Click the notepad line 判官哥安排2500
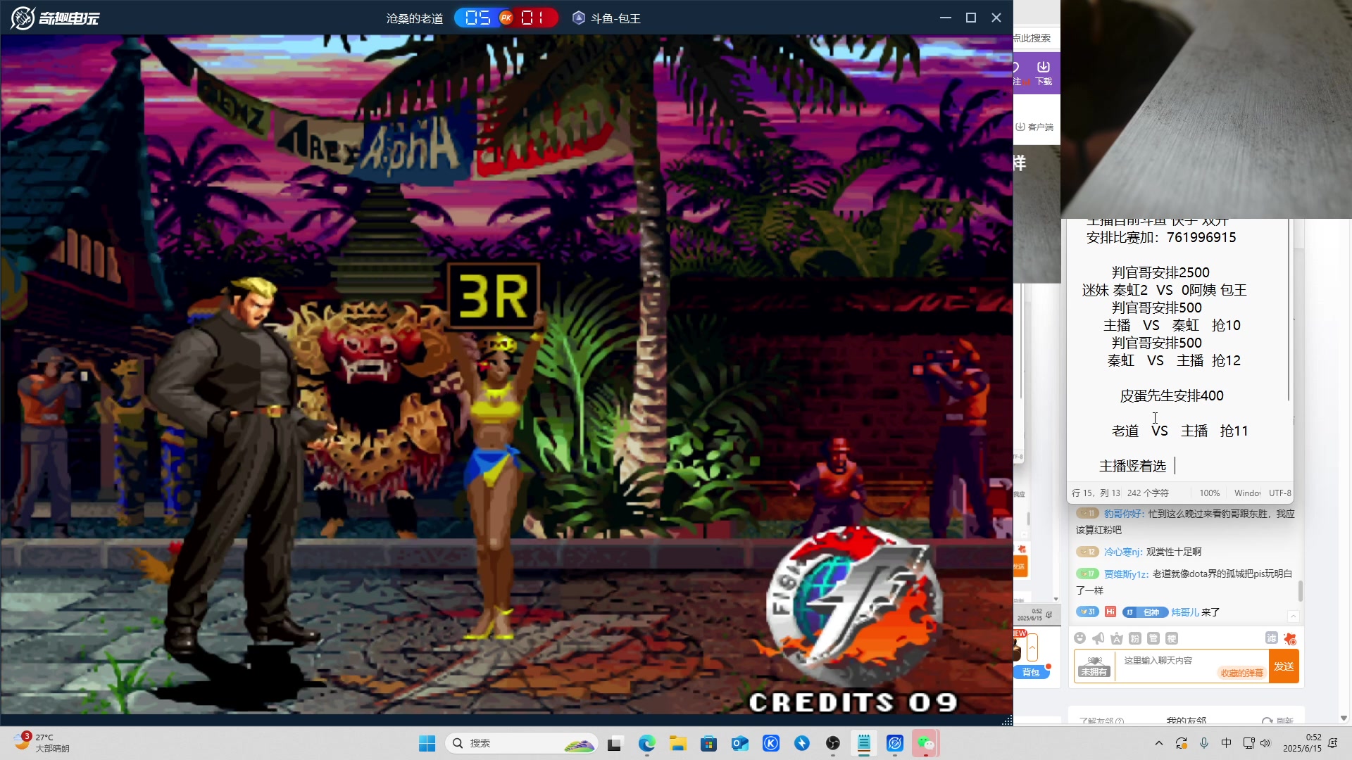This screenshot has height=760, width=1352. (x=1160, y=272)
